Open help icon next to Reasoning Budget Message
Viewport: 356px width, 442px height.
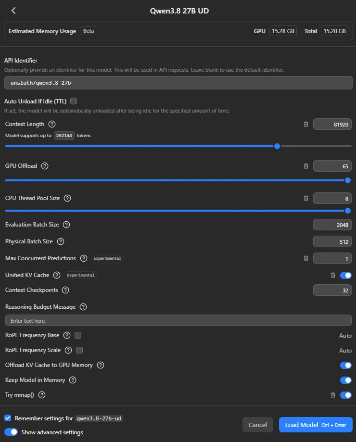[x=83, y=307]
